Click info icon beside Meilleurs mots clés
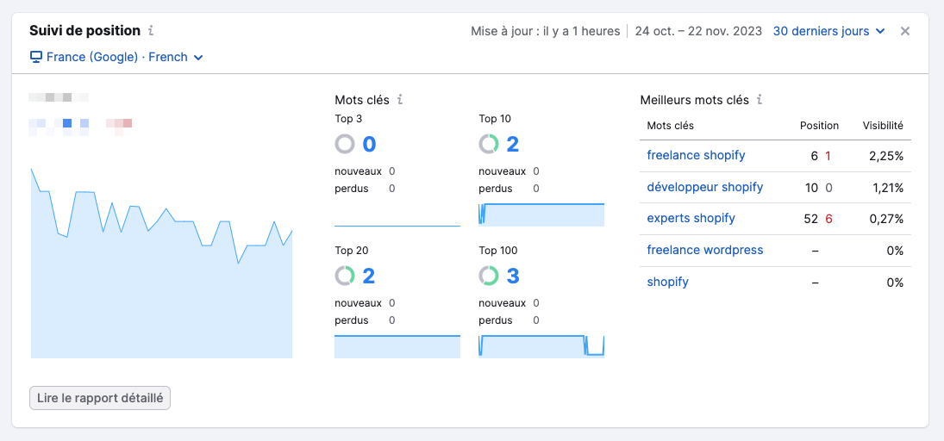This screenshot has height=441, width=944. point(760,100)
